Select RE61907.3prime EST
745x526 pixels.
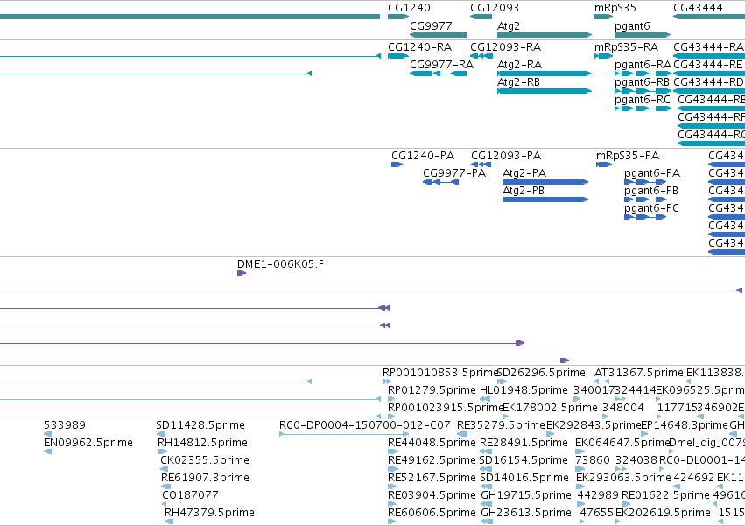click(165, 487)
